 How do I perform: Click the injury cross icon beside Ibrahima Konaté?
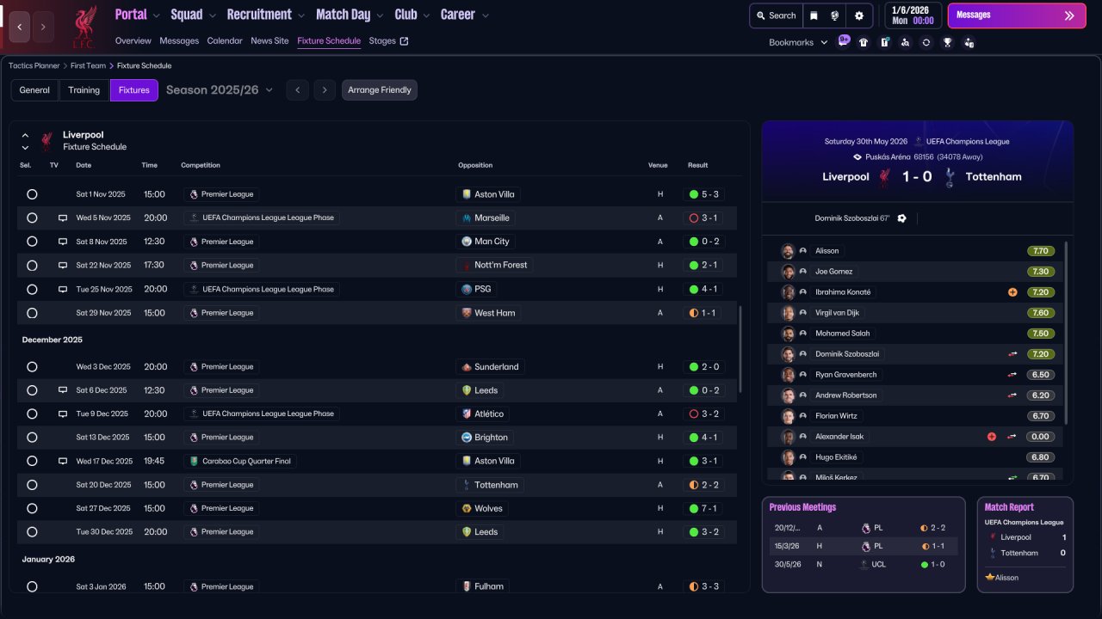pos(1012,292)
